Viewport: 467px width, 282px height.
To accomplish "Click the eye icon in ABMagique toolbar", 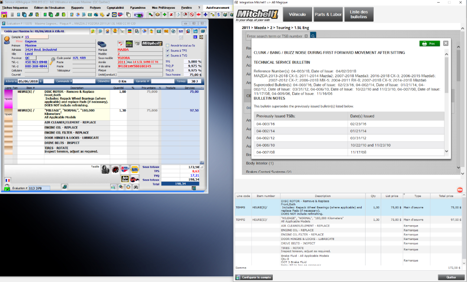I will 139,14.
